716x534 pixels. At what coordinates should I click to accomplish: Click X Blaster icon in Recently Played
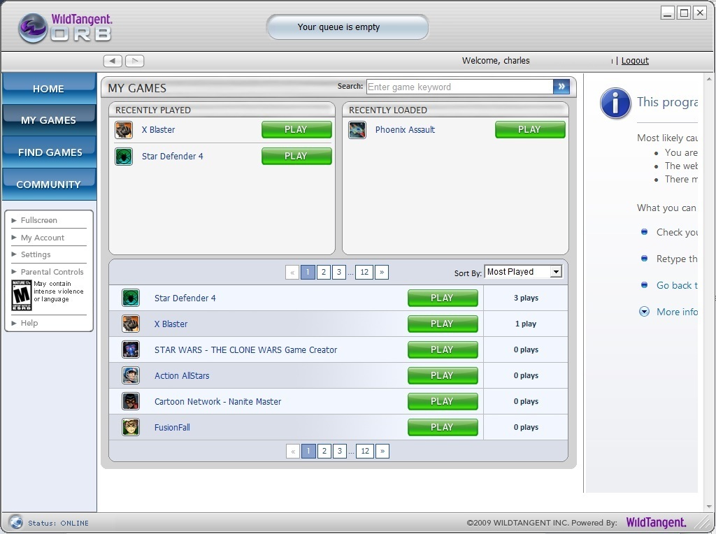[124, 130]
